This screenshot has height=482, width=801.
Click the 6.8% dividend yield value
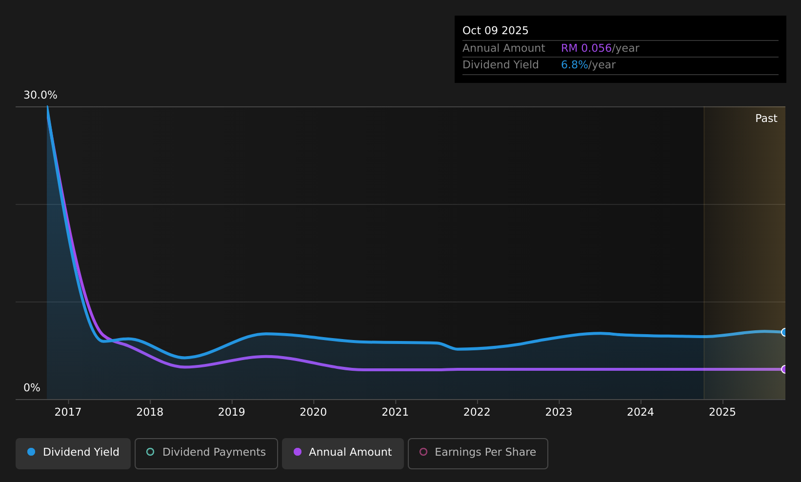tap(575, 65)
